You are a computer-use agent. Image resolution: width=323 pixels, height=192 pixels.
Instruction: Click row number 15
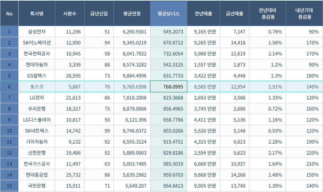click(x=9, y=186)
